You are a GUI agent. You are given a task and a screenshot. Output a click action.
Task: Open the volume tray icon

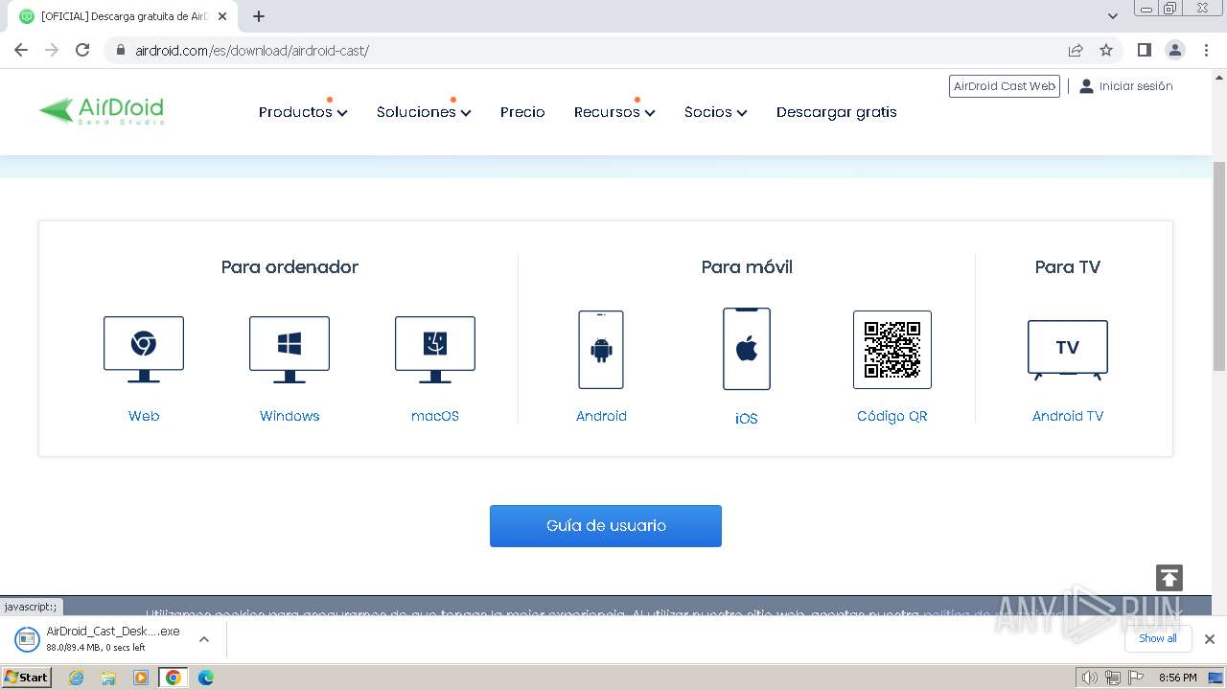click(1090, 678)
